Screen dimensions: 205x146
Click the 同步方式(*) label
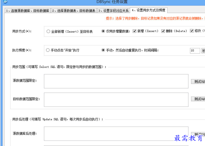point(22,31)
